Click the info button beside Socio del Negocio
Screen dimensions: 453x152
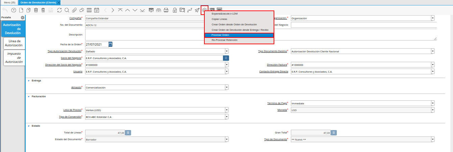(226, 58)
